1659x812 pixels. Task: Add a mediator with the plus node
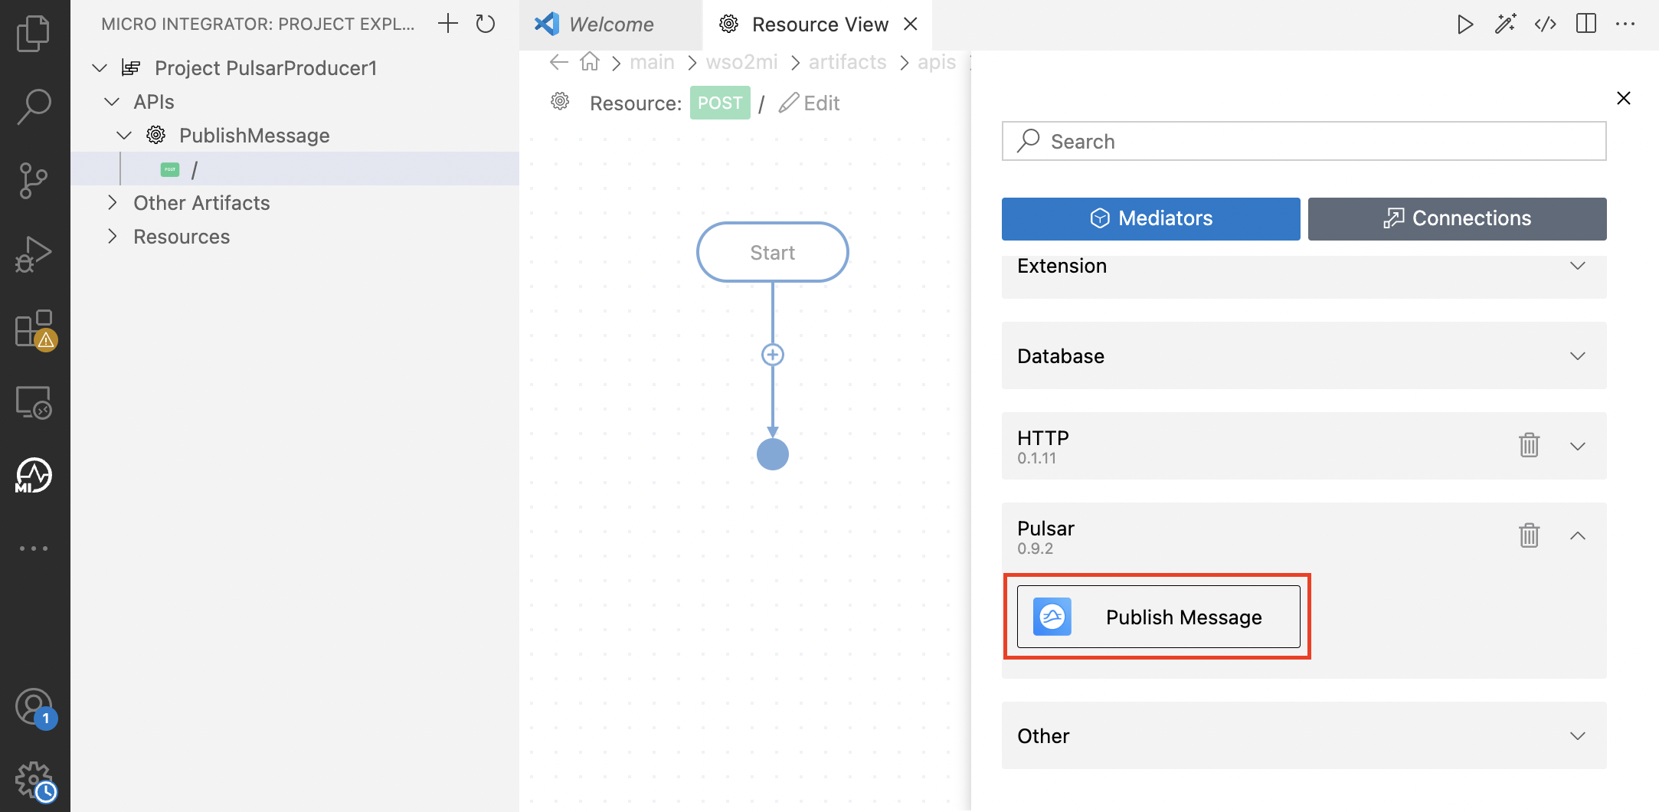773,355
